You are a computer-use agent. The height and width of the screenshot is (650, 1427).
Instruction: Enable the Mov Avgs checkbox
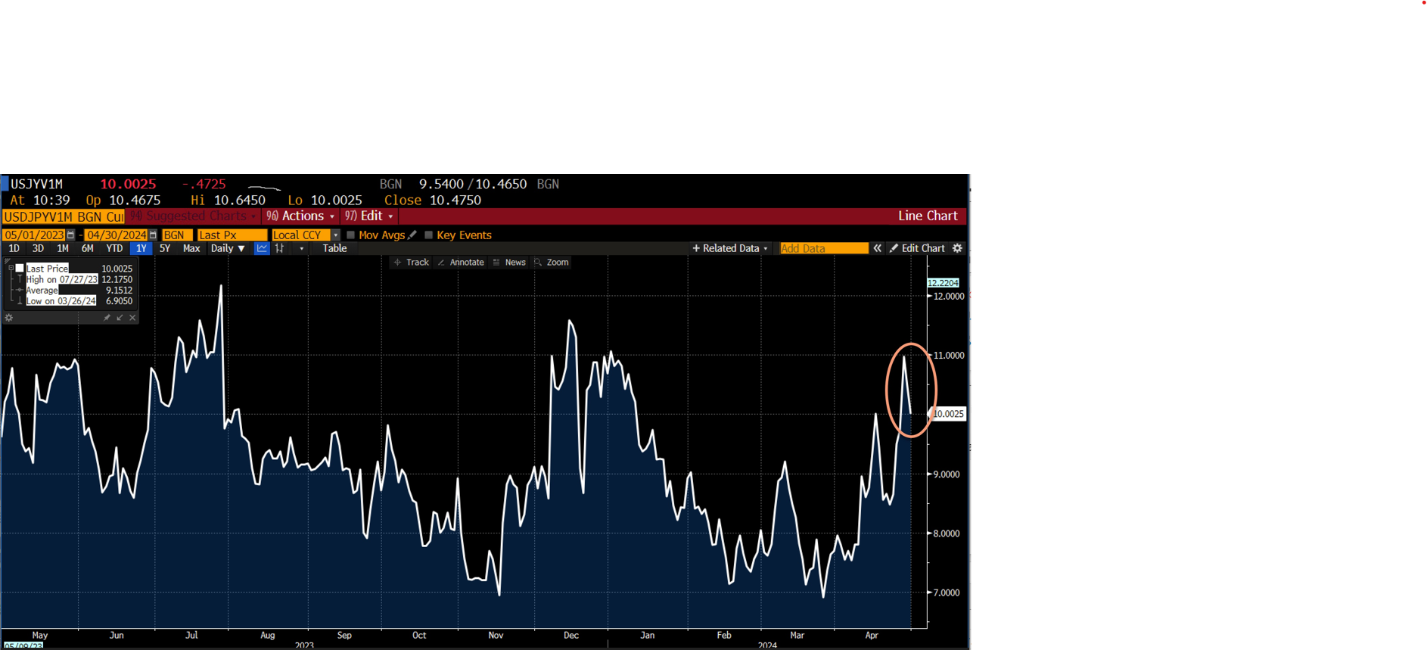tap(351, 235)
